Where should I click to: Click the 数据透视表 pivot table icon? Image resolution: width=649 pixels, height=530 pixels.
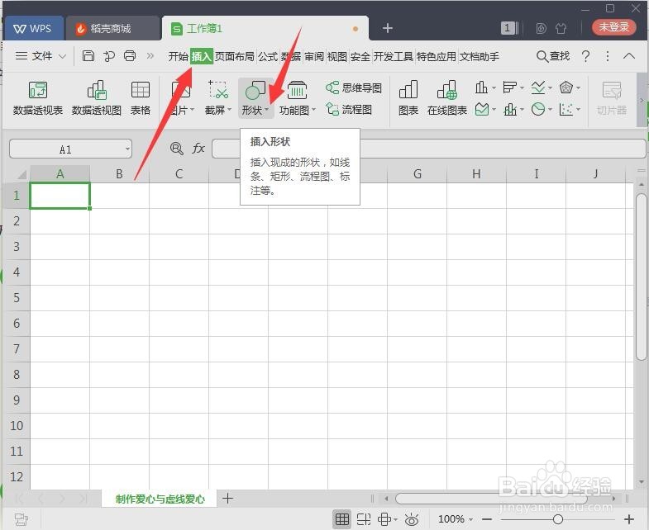point(38,90)
